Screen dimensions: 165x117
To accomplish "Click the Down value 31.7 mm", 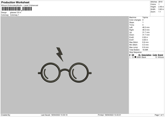I will pos(146,35).
